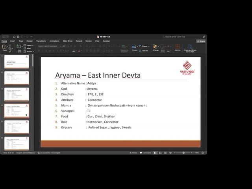Open the Record ribbon tab
The image size is (252, 189).
tap(79, 41)
